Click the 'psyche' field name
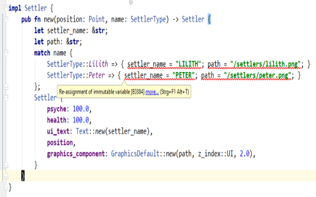 [x=56, y=109]
